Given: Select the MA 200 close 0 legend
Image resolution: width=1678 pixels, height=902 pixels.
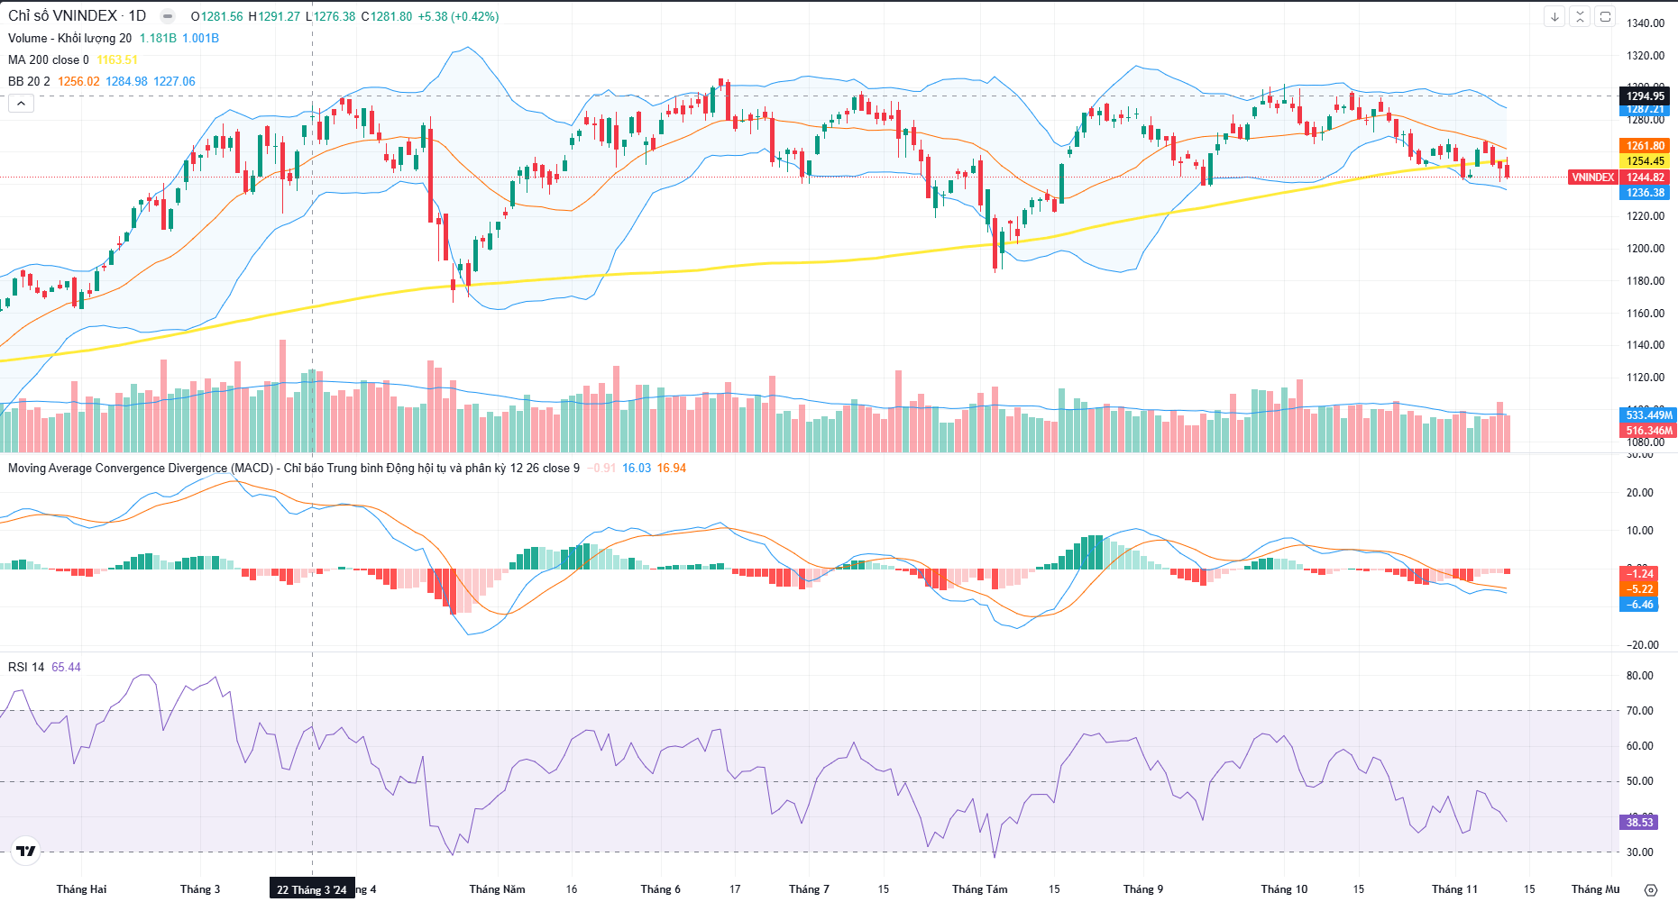Looking at the screenshot, I should (49, 59).
